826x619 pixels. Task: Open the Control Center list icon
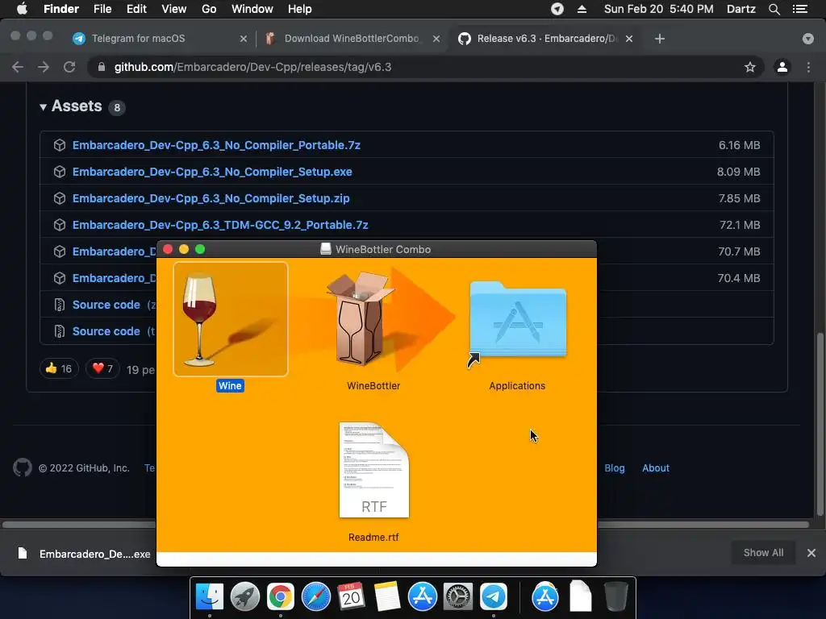[x=800, y=9]
